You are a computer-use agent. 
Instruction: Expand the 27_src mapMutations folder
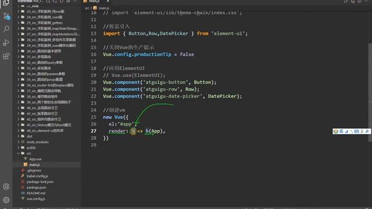coord(53,34)
